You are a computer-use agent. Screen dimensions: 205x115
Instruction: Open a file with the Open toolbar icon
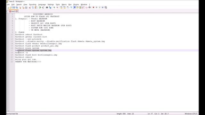click(x=11, y=7)
